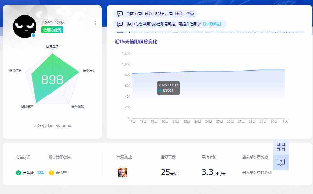Click the message icon before 当前的信用分为
Image resolution: width=313 pixels, height=194 pixels.
point(120,14)
